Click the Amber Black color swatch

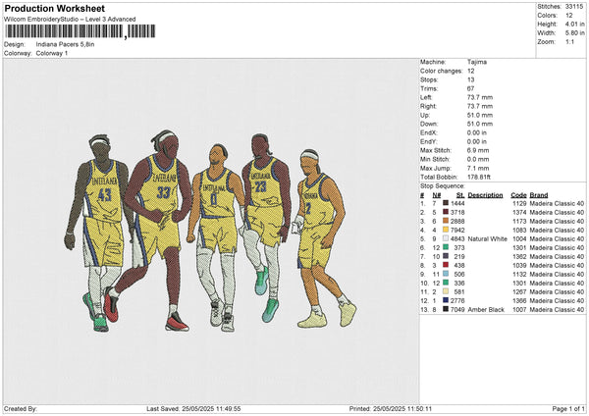[x=446, y=309]
